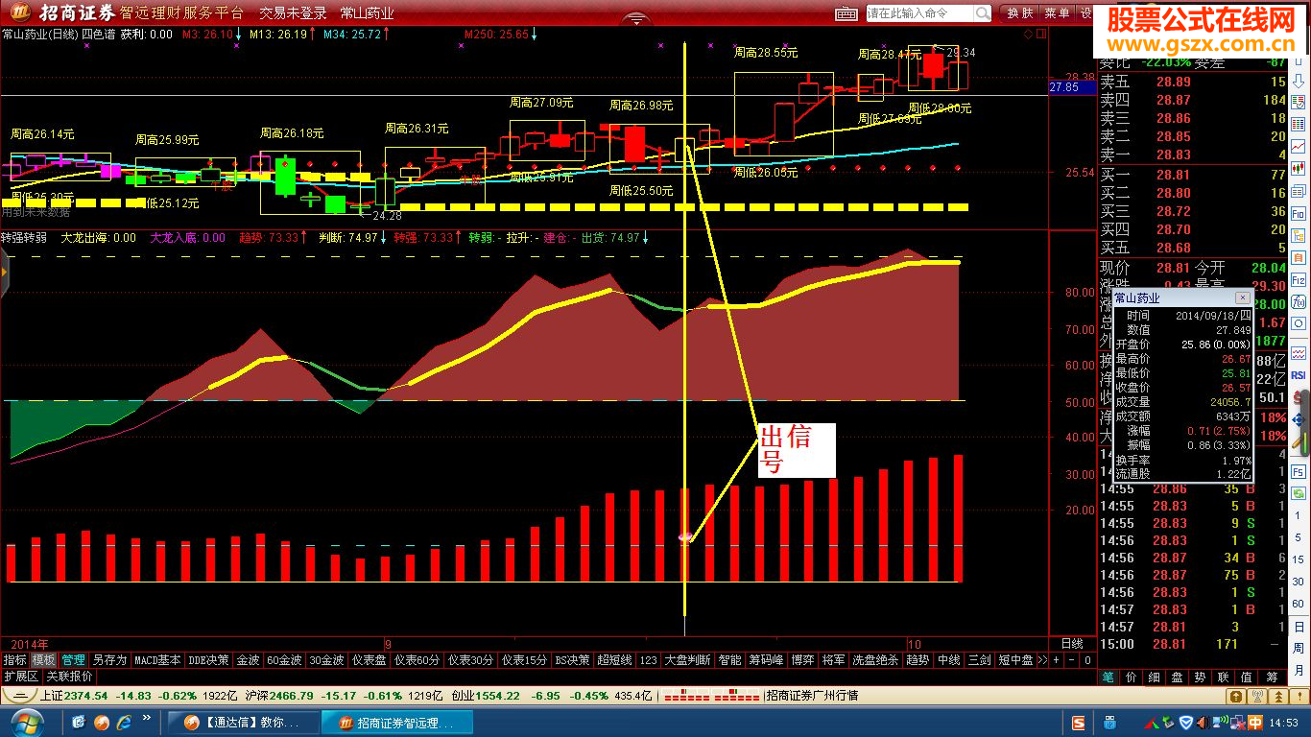
Task: Click the 0 button beside 日线
Action: click(x=1087, y=660)
